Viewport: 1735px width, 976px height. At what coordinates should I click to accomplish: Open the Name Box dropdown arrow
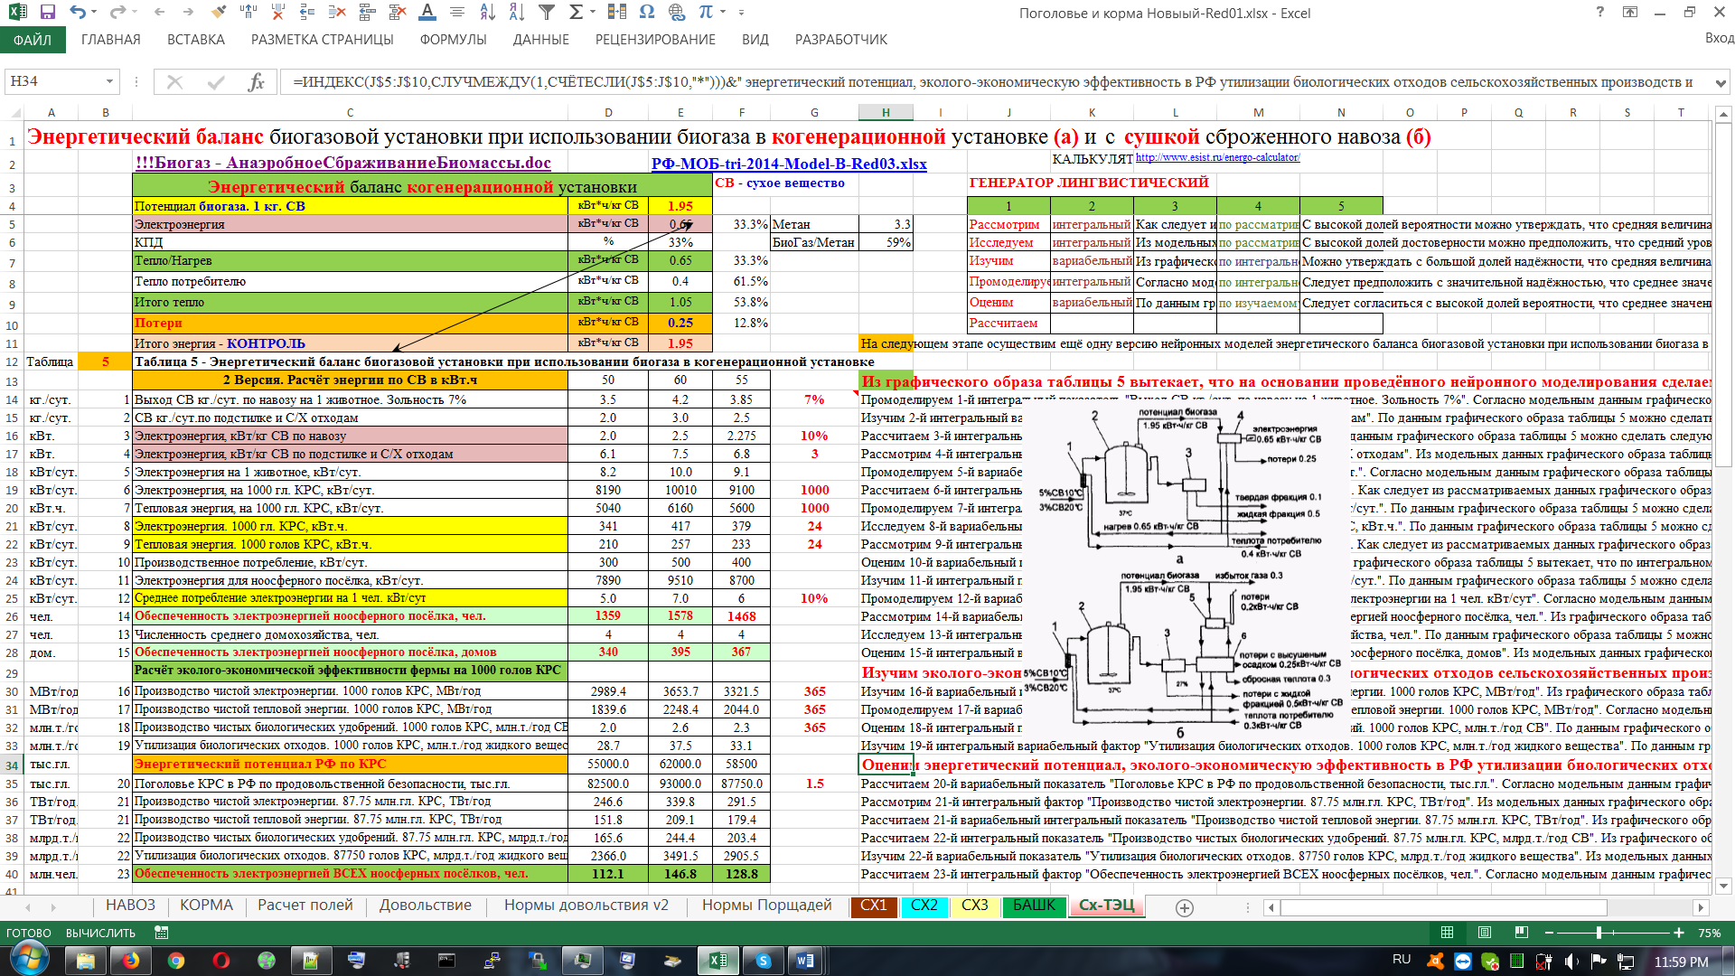coord(109,82)
